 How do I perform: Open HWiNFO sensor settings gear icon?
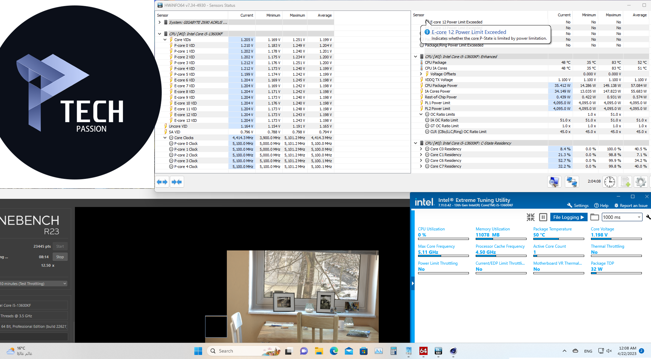640,182
